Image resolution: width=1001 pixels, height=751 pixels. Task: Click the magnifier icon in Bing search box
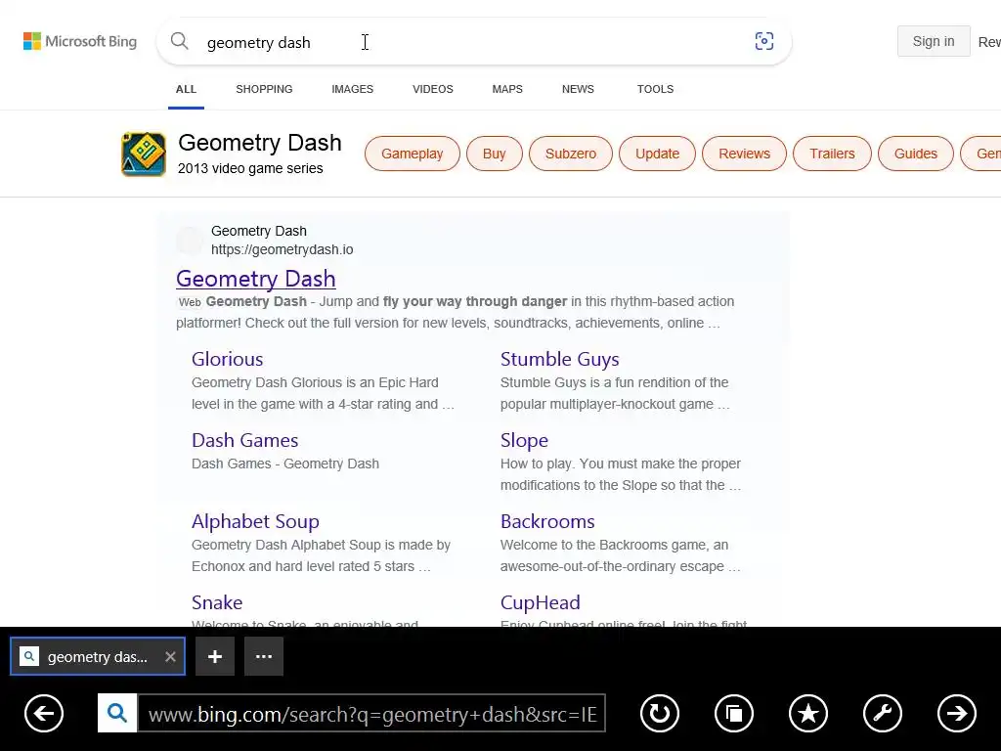pos(180,41)
